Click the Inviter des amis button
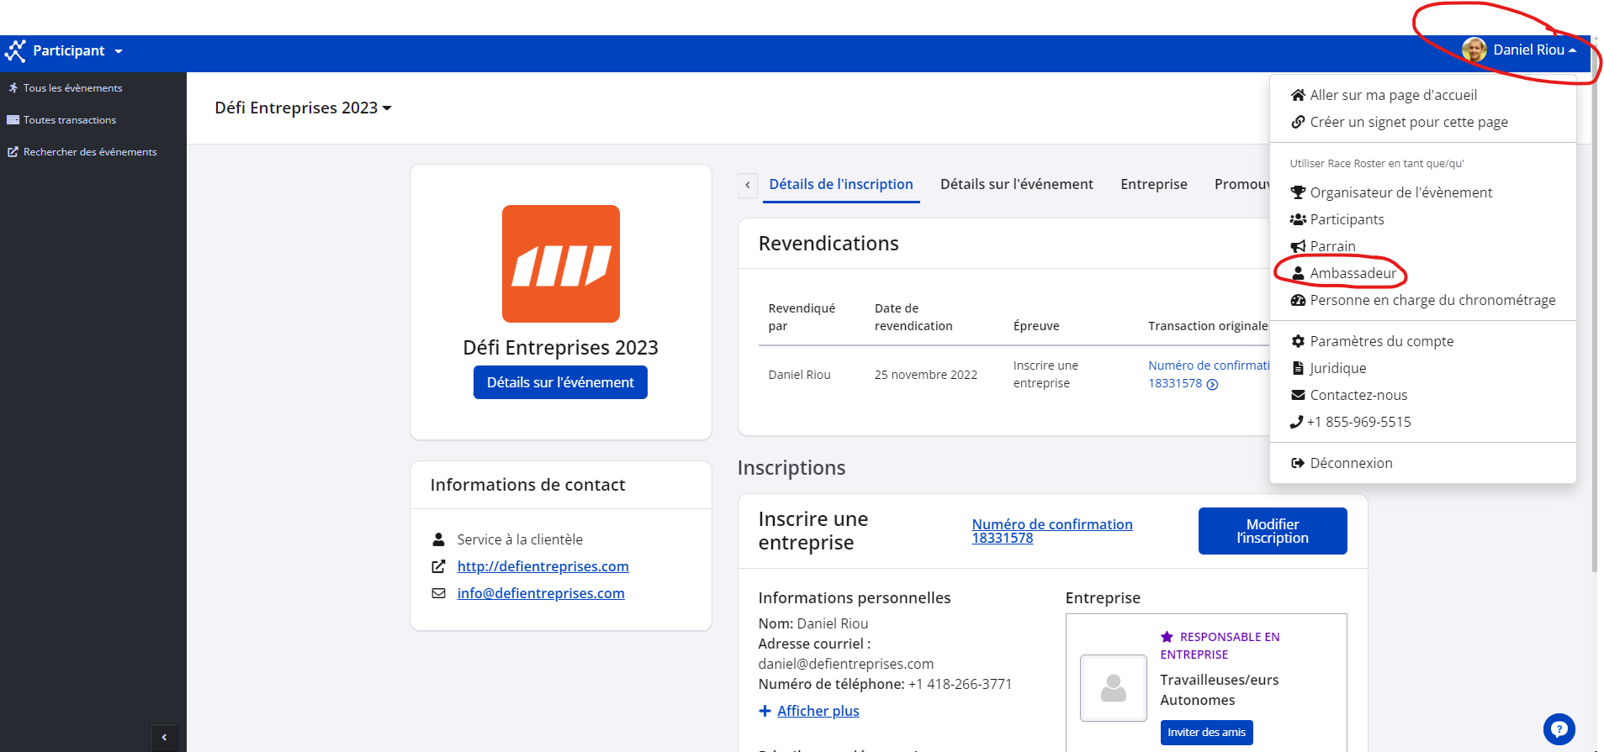 1206,733
